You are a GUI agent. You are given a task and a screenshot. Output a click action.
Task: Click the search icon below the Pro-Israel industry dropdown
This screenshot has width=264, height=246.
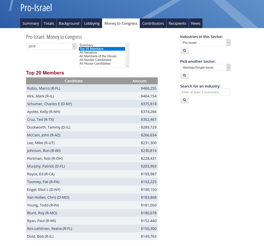pos(184,50)
